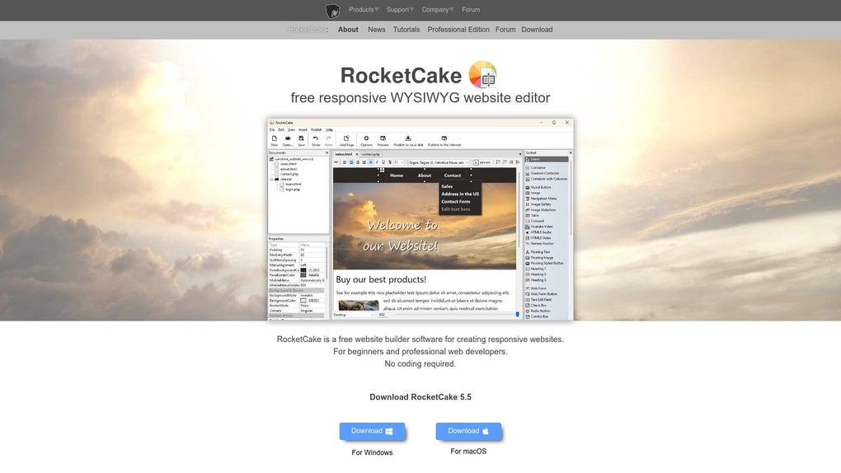The height and width of the screenshot is (473, 841).
Task: Open the Insert menu in the app screenshot
Action: [303, 129]
